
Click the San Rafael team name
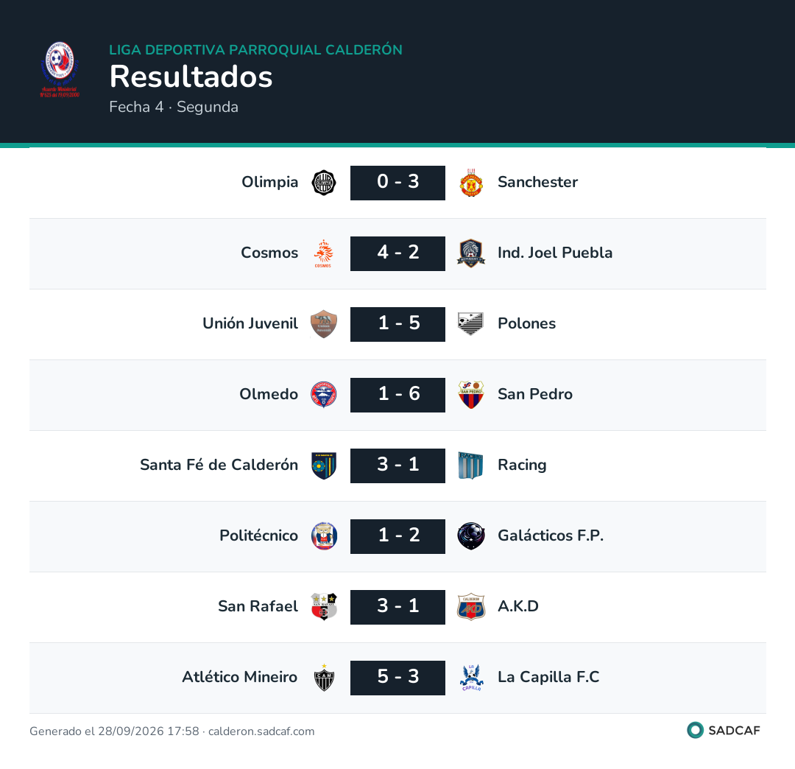[x=258, y=606]
